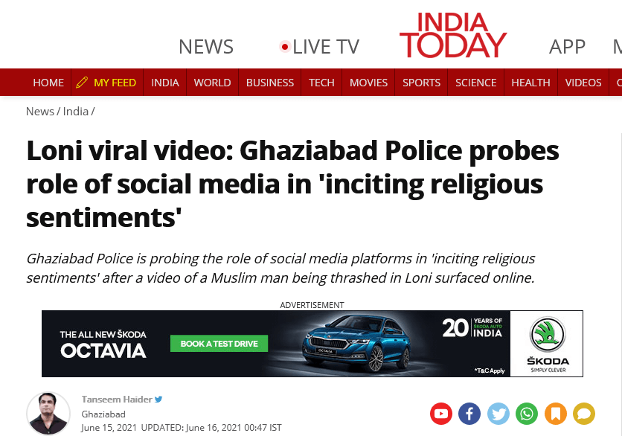Open Tanseem Haider's Twitter bird icon
Viewport: 622px width, 436px height.
[x=158, y=399]
